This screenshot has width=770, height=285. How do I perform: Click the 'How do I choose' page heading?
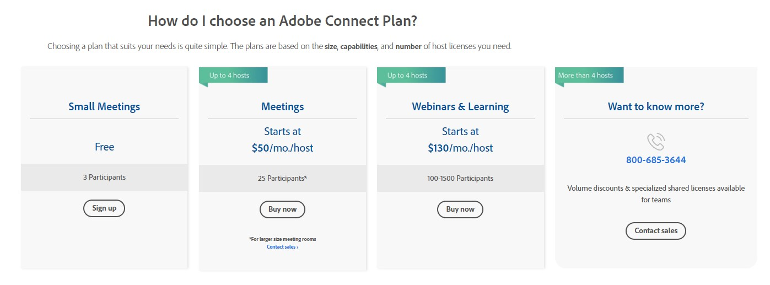282,21
